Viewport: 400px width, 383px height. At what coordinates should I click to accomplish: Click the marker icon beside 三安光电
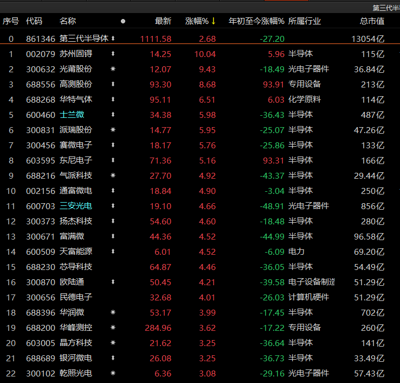[x=113, y=206]
